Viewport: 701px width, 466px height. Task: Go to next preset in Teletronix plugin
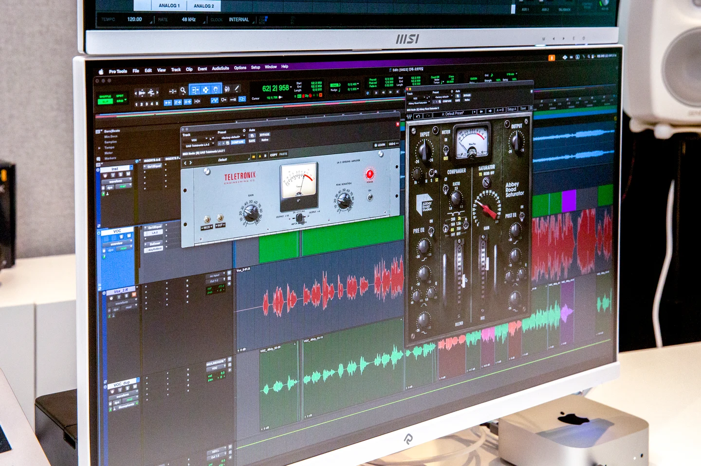pos(190,163)
